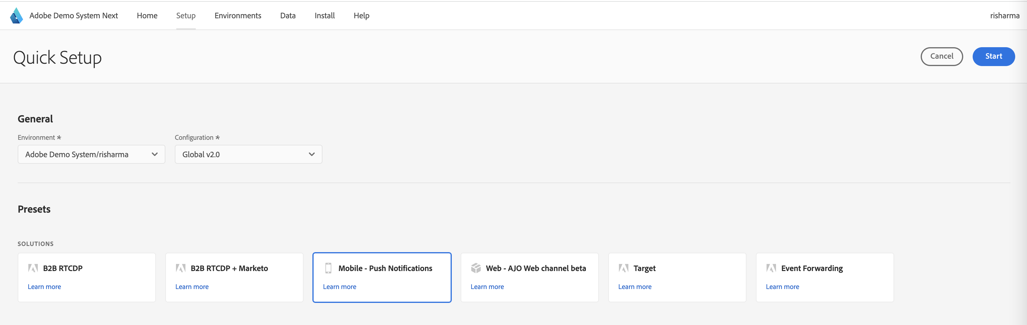
Task: Switch to the Environments tab
Action: [x=238, y=16]
